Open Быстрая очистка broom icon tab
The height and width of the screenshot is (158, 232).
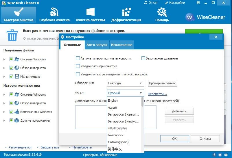point(19,14)
